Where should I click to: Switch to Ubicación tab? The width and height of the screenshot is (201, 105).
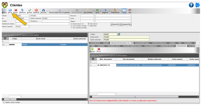click(106, 43)
